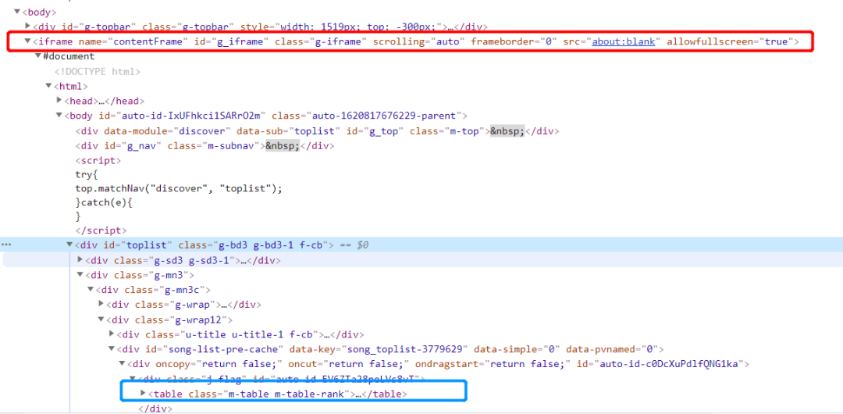
Task: Click the top.matchNav("discover", "toplist") line
Action: point(179,188)
